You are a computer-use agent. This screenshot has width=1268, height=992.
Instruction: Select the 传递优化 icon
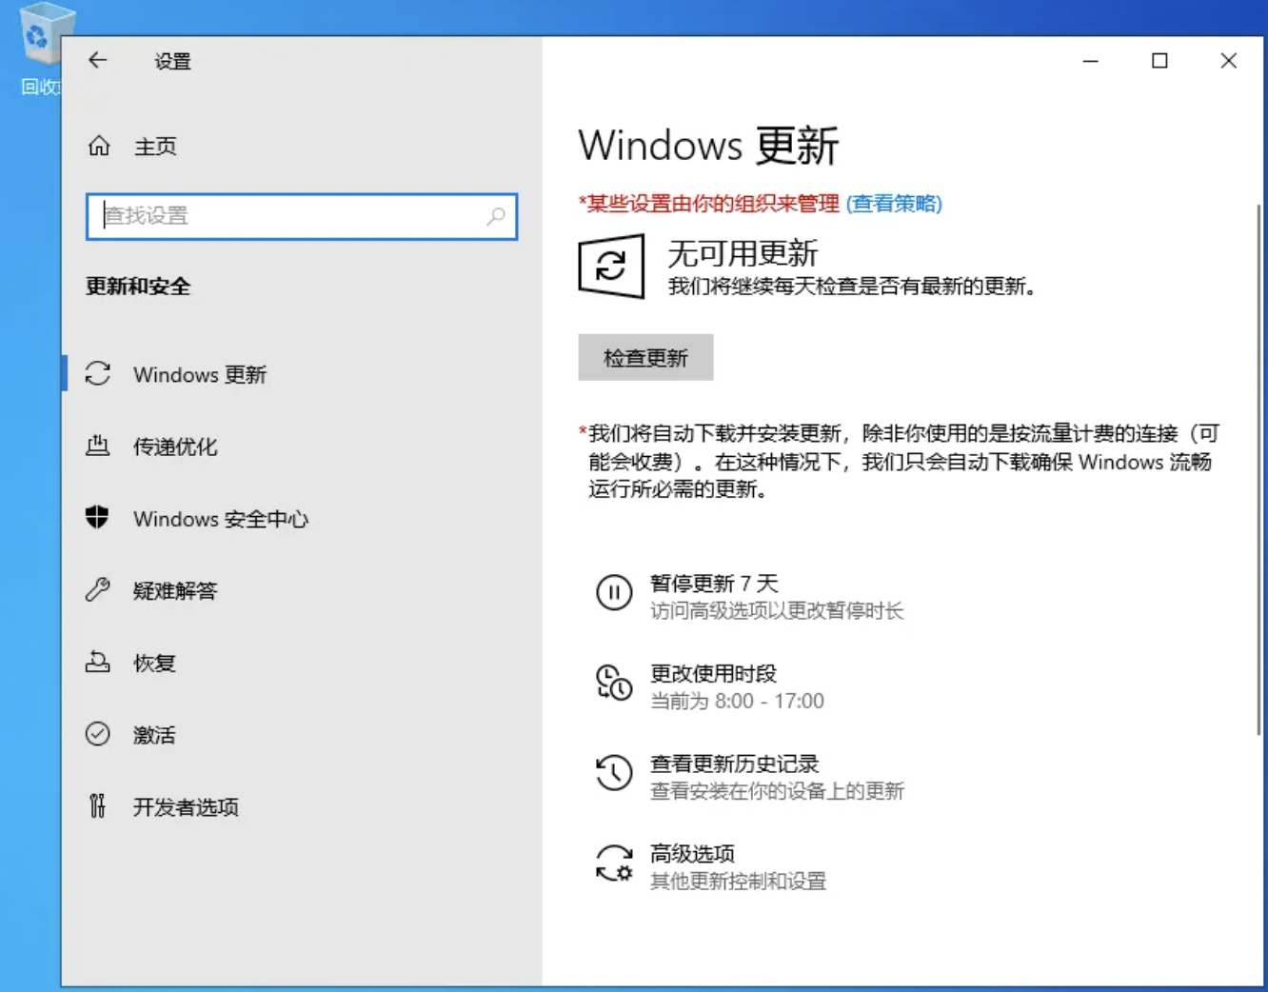[x=98, y=446]
